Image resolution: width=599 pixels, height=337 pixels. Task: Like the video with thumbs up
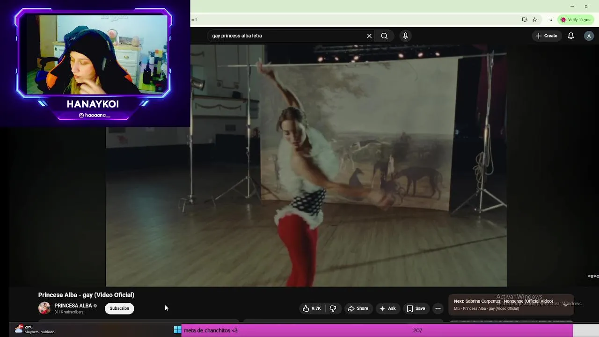(x=312, y=308)
